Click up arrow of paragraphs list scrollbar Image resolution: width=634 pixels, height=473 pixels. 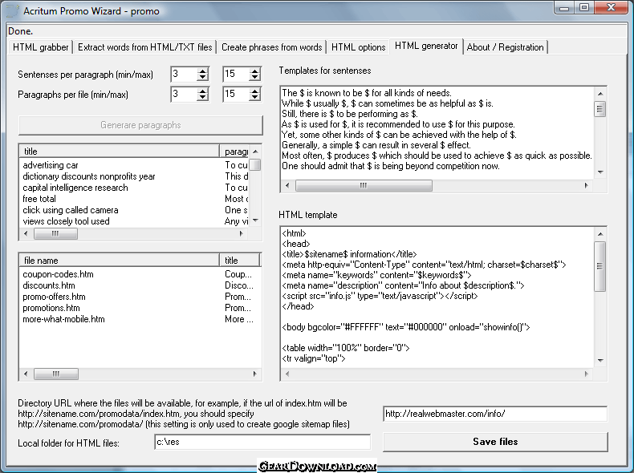pyautogui.click(x=255, y=152)
